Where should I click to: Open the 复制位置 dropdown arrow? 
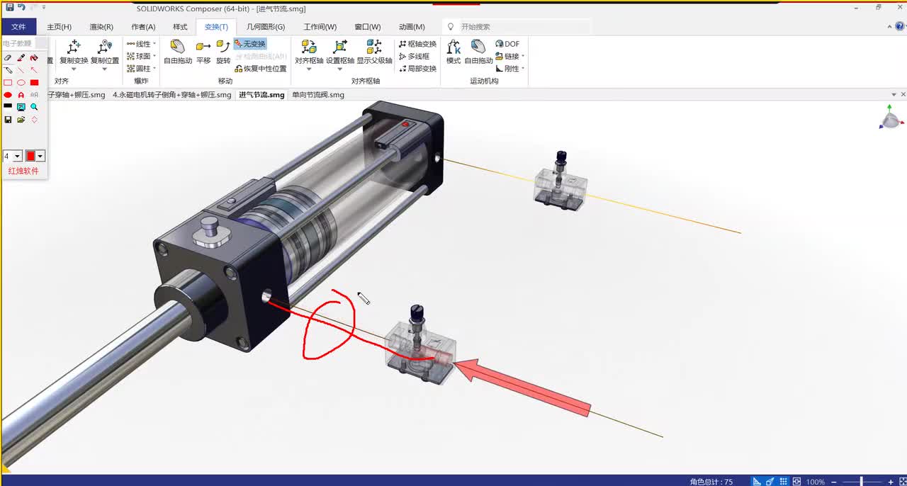[104, 69]
